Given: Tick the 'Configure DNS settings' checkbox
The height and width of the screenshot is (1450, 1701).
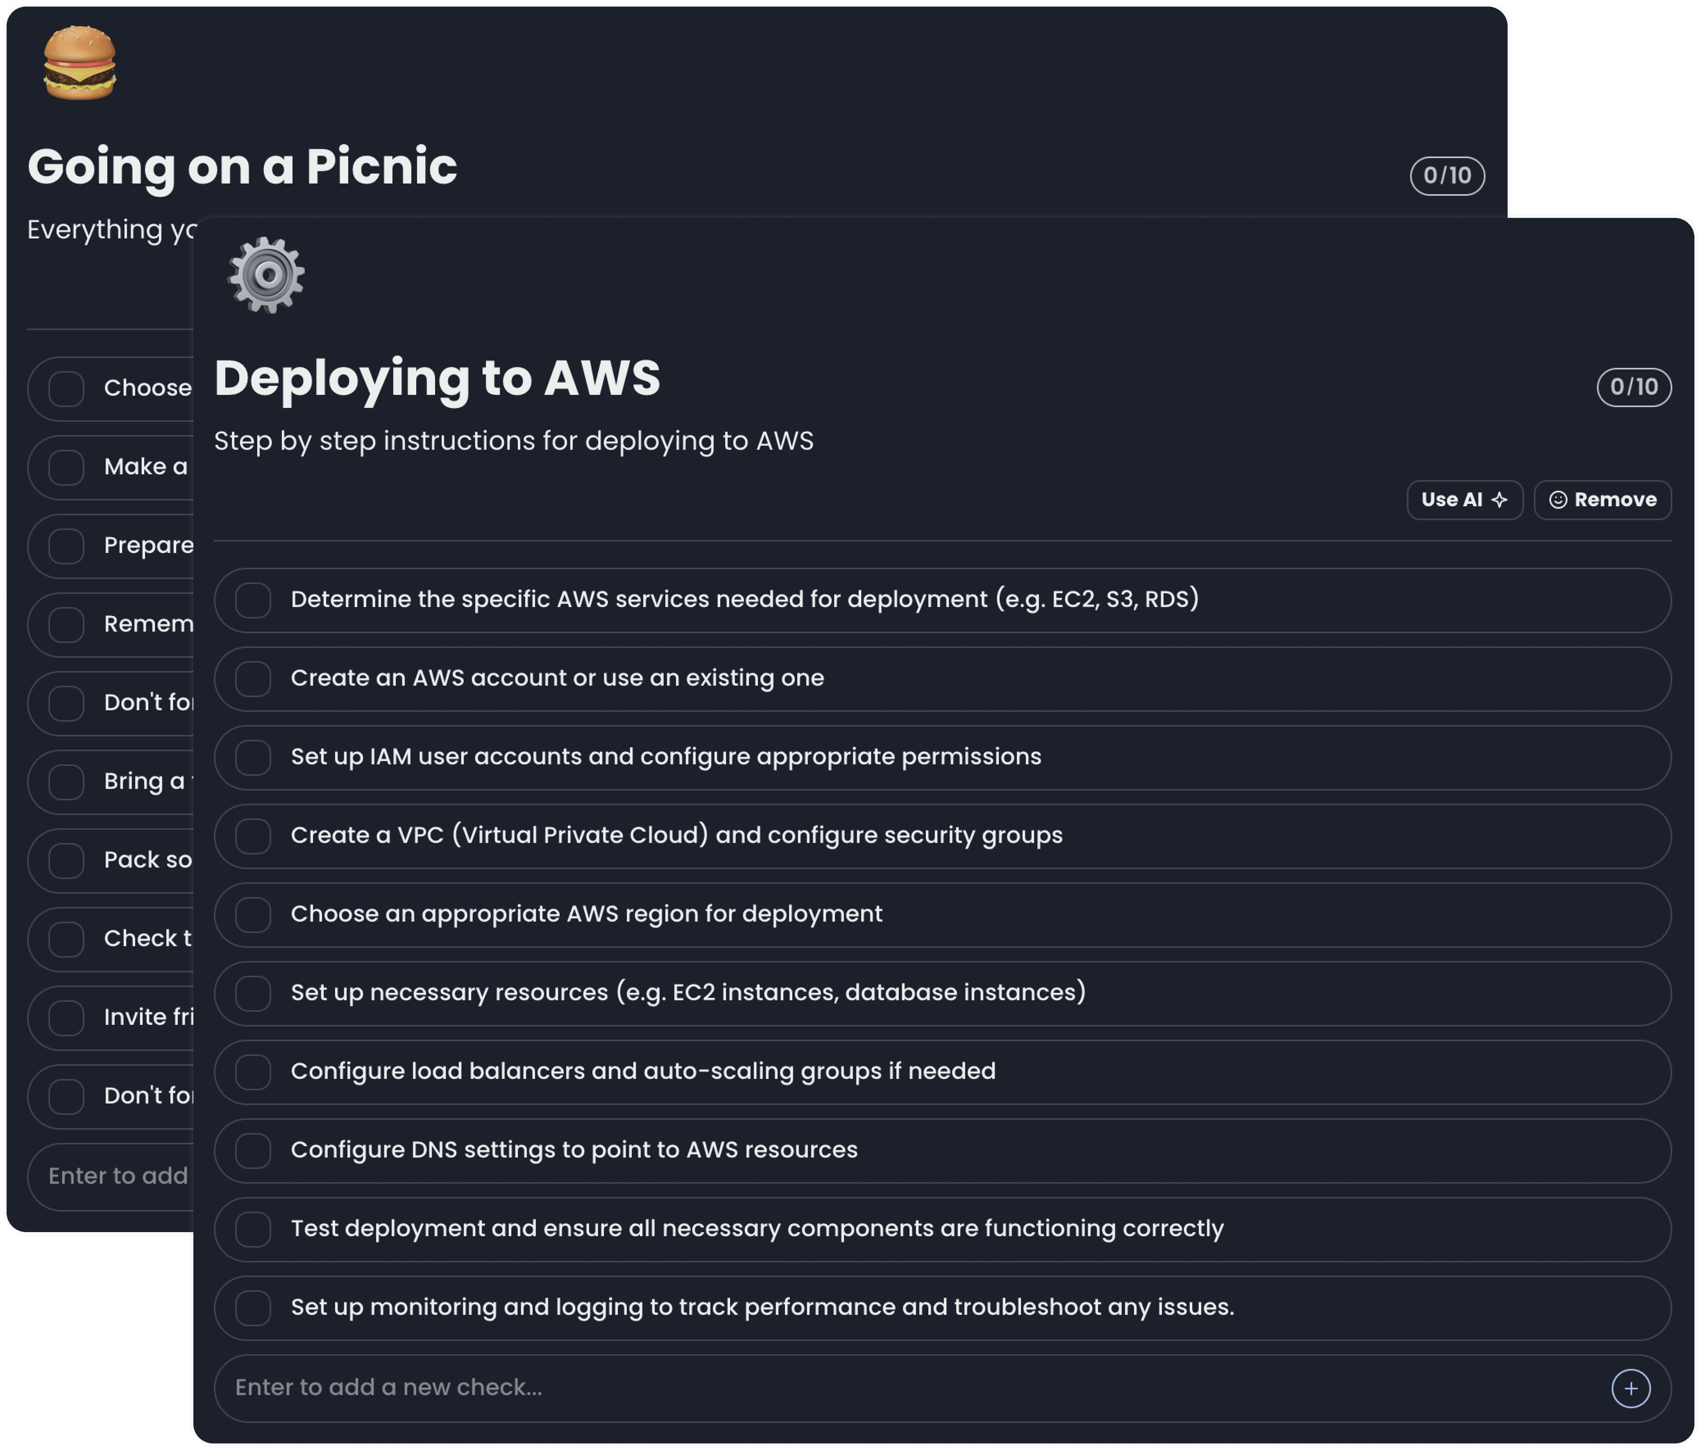Looking at the screenshot, I should click(253, 1151).
